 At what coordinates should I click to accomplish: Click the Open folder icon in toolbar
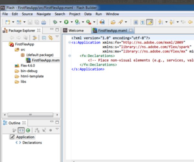coord(113,22)
